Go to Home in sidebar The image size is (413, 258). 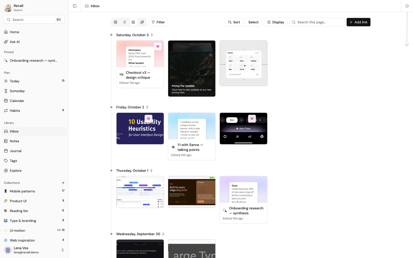pyautogui.click(x=34, y=32)
